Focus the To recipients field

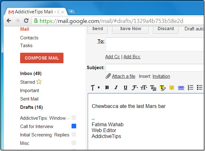click(x=155, y=44)
